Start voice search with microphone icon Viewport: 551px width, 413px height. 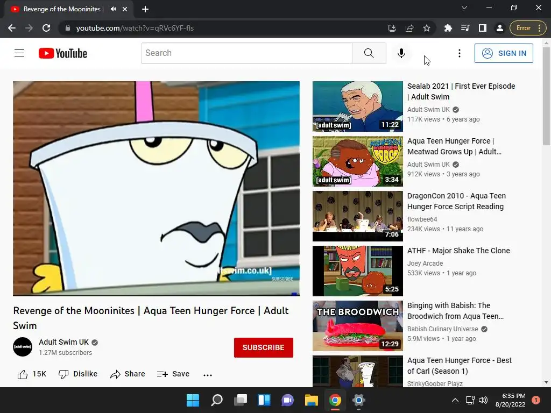401,53
